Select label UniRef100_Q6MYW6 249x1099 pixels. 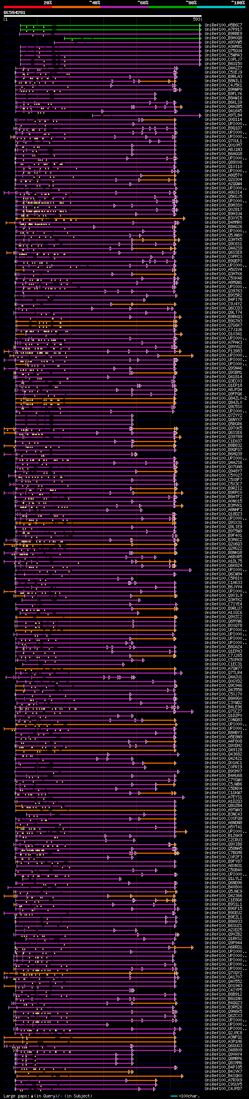click(x=223, y=621)
